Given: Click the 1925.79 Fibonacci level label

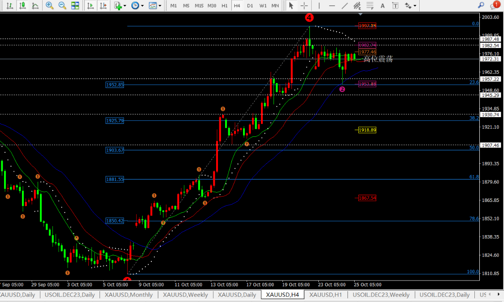Looking at the screenshot, I should point(115,121).
